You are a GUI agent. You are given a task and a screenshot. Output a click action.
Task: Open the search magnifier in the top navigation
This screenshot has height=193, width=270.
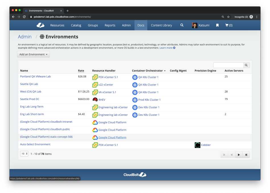[x=182, y=25]
